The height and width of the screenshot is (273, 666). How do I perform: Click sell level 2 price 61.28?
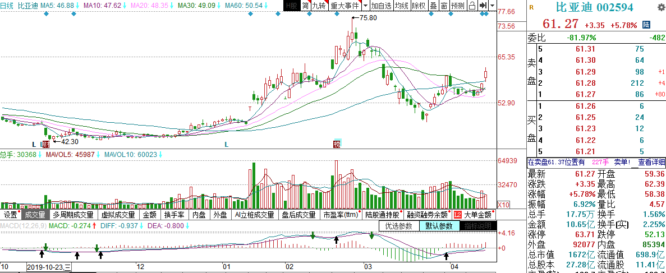(585, 82)
